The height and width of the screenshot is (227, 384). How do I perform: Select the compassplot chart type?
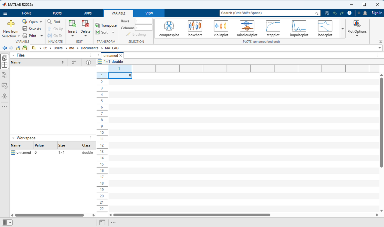169,29
